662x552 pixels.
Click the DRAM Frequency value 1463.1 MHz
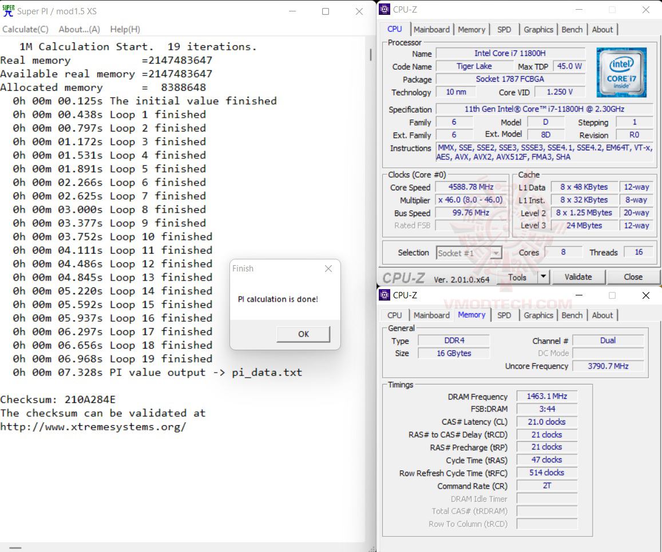point(547,396)
